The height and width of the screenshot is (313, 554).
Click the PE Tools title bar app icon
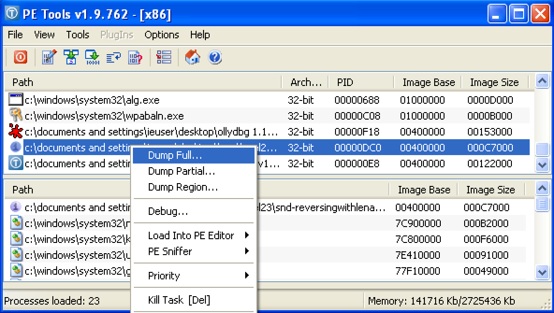(x=12, y=14)
